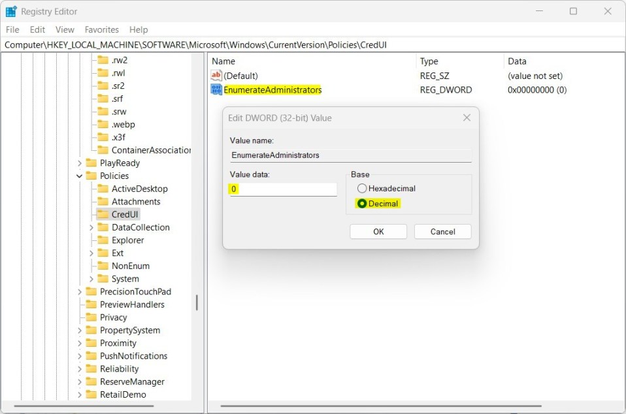626x414 pixels.
Task: Open the Favorites menu
Action: 102,29
